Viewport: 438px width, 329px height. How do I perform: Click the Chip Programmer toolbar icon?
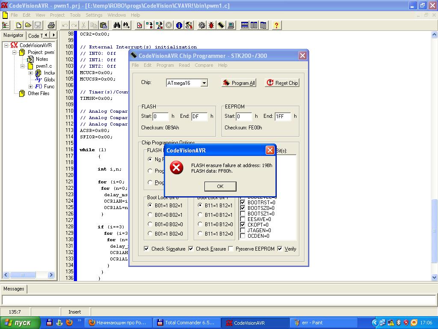point(221,25)
